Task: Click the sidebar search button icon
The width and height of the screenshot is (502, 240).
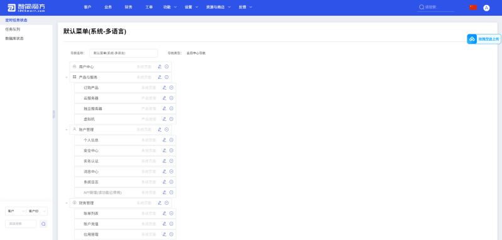Action: point(43,224)
